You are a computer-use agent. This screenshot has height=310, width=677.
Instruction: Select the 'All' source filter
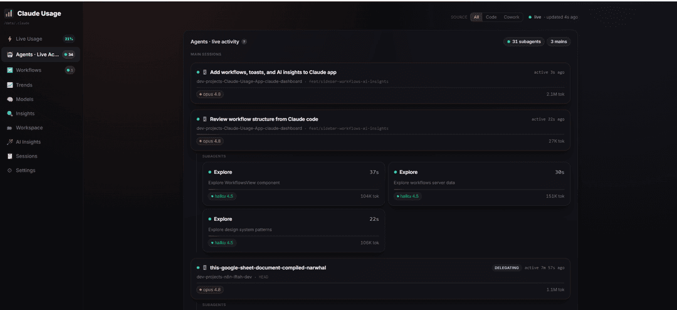pyautogui.click(x=476, y=18)
